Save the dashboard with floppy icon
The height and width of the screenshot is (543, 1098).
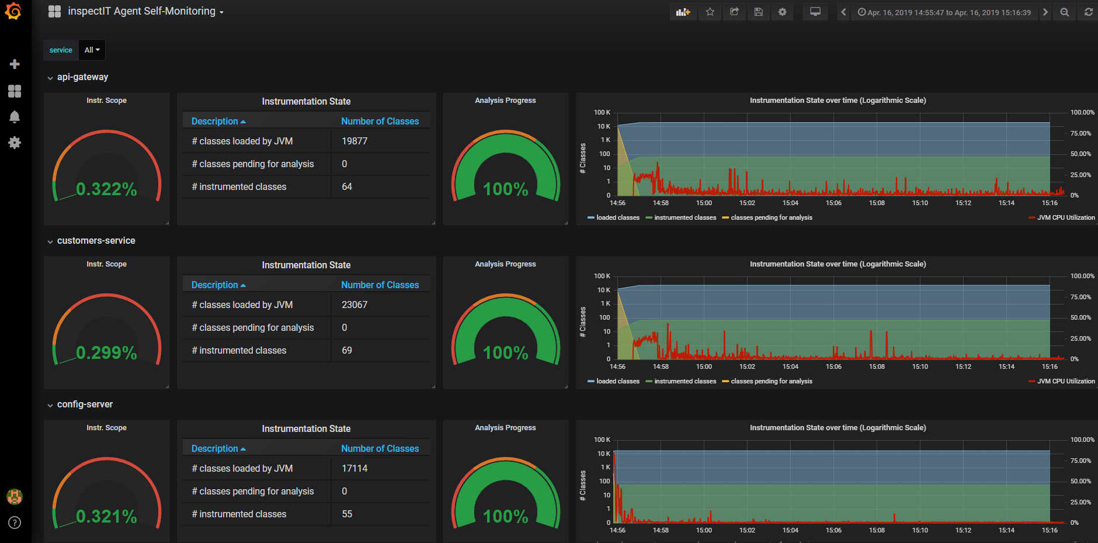[x=758, y=12]
